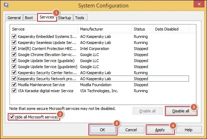The width and height of the screenshot is (207, 139).
Task: Click the greyed Enable all button
Action: (x=148, y=111)
